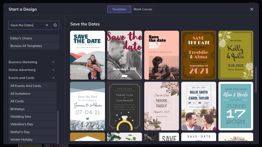Choose the green leaves template in bottom row
Image resolution: width=262 pixels, height=147 pixels.
pyautogui.click(x=125, y=137)
